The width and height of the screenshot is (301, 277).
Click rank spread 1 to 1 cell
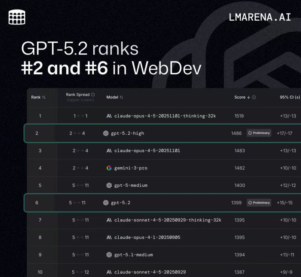(80, 116)
